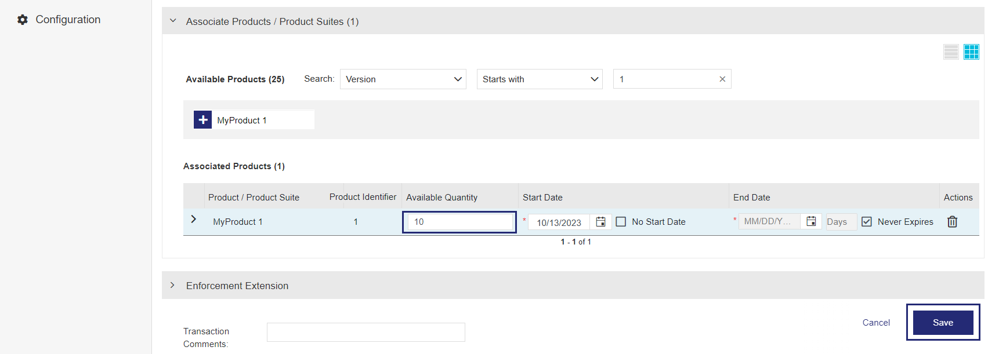Open Configuration in the sidebar menu
The height and width of the screenshot is (354, 988).
[68, 20]
